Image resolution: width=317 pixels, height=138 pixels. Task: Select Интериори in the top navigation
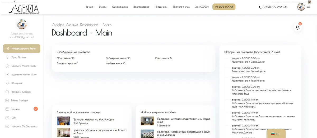161,7
